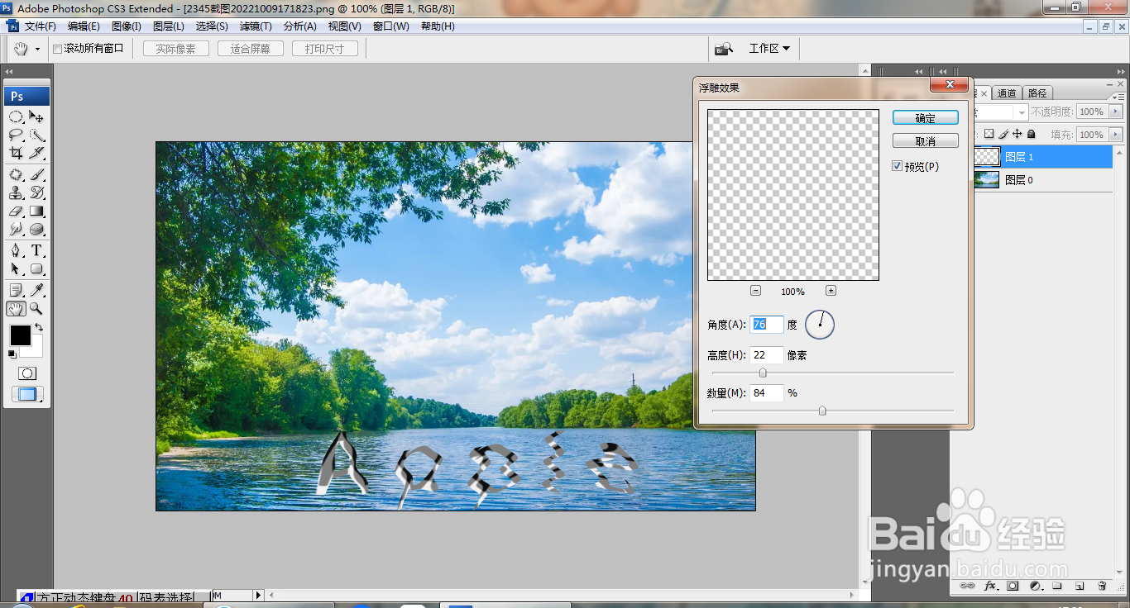Select the Zoom tool
Viewport: 1130px width, 608px height.
37,308
